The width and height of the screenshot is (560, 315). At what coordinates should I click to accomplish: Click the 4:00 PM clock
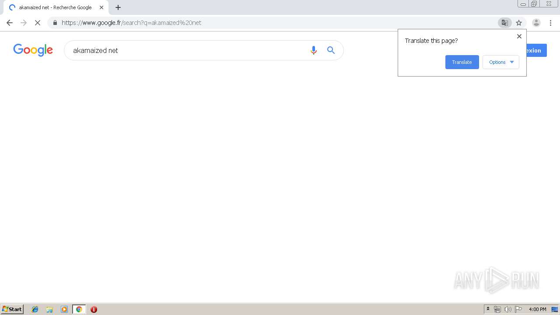(537, 309)
